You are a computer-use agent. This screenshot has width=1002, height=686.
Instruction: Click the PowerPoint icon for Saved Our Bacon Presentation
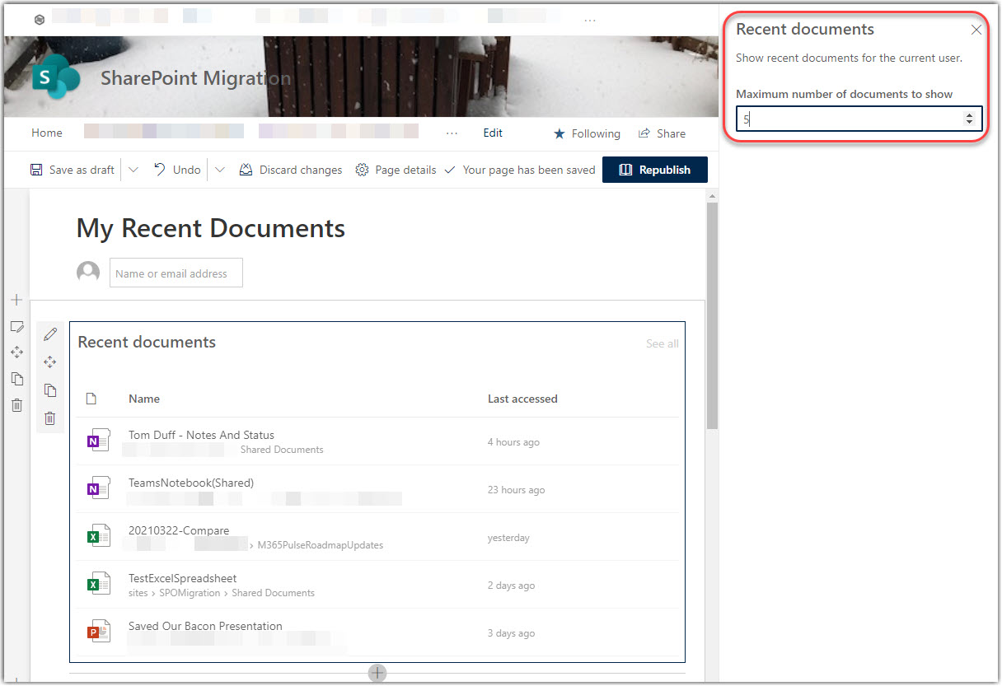coord(98,631)
